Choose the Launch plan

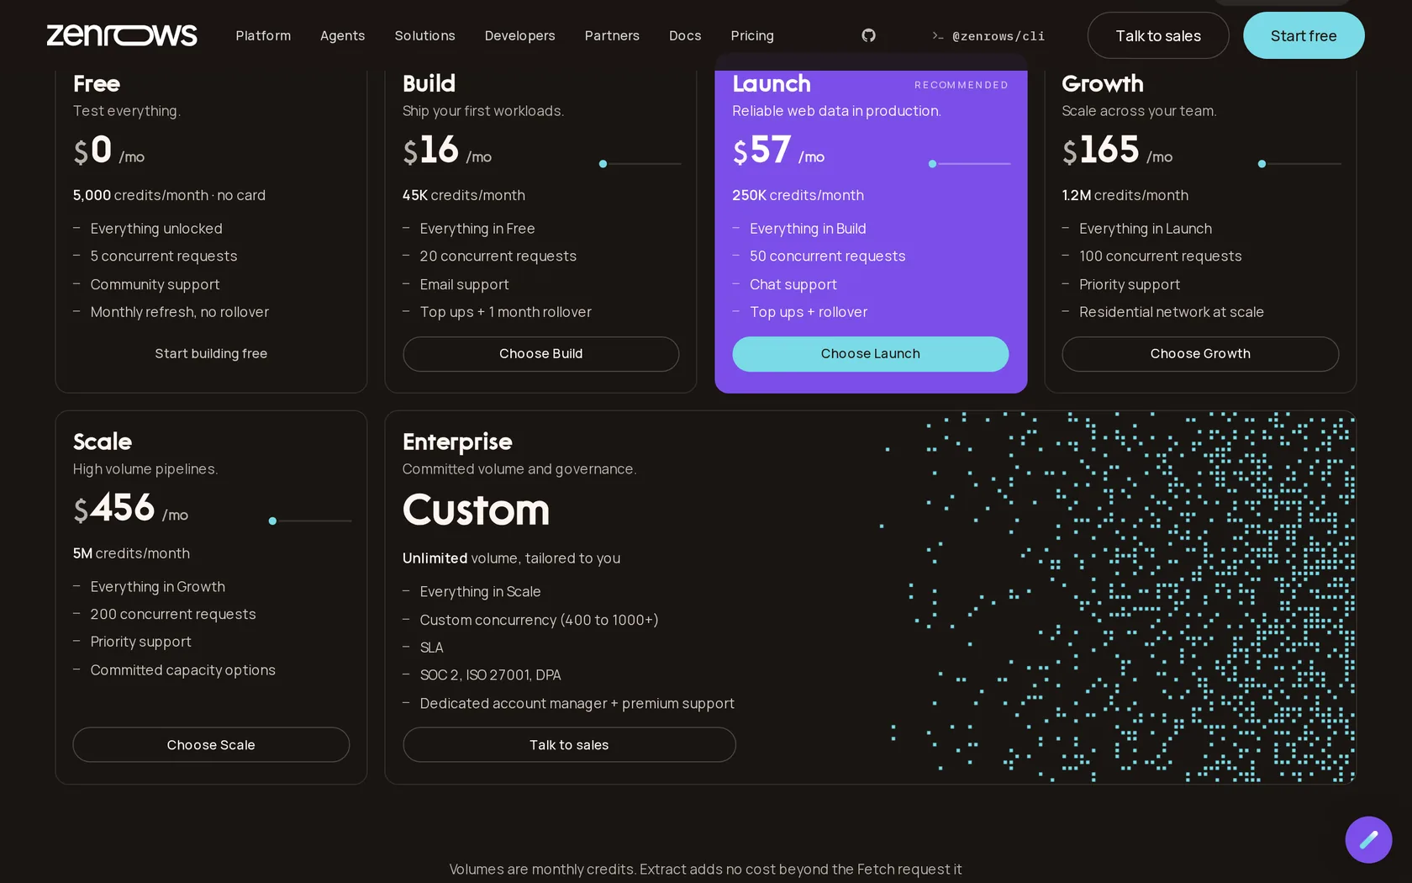[870, 354]
